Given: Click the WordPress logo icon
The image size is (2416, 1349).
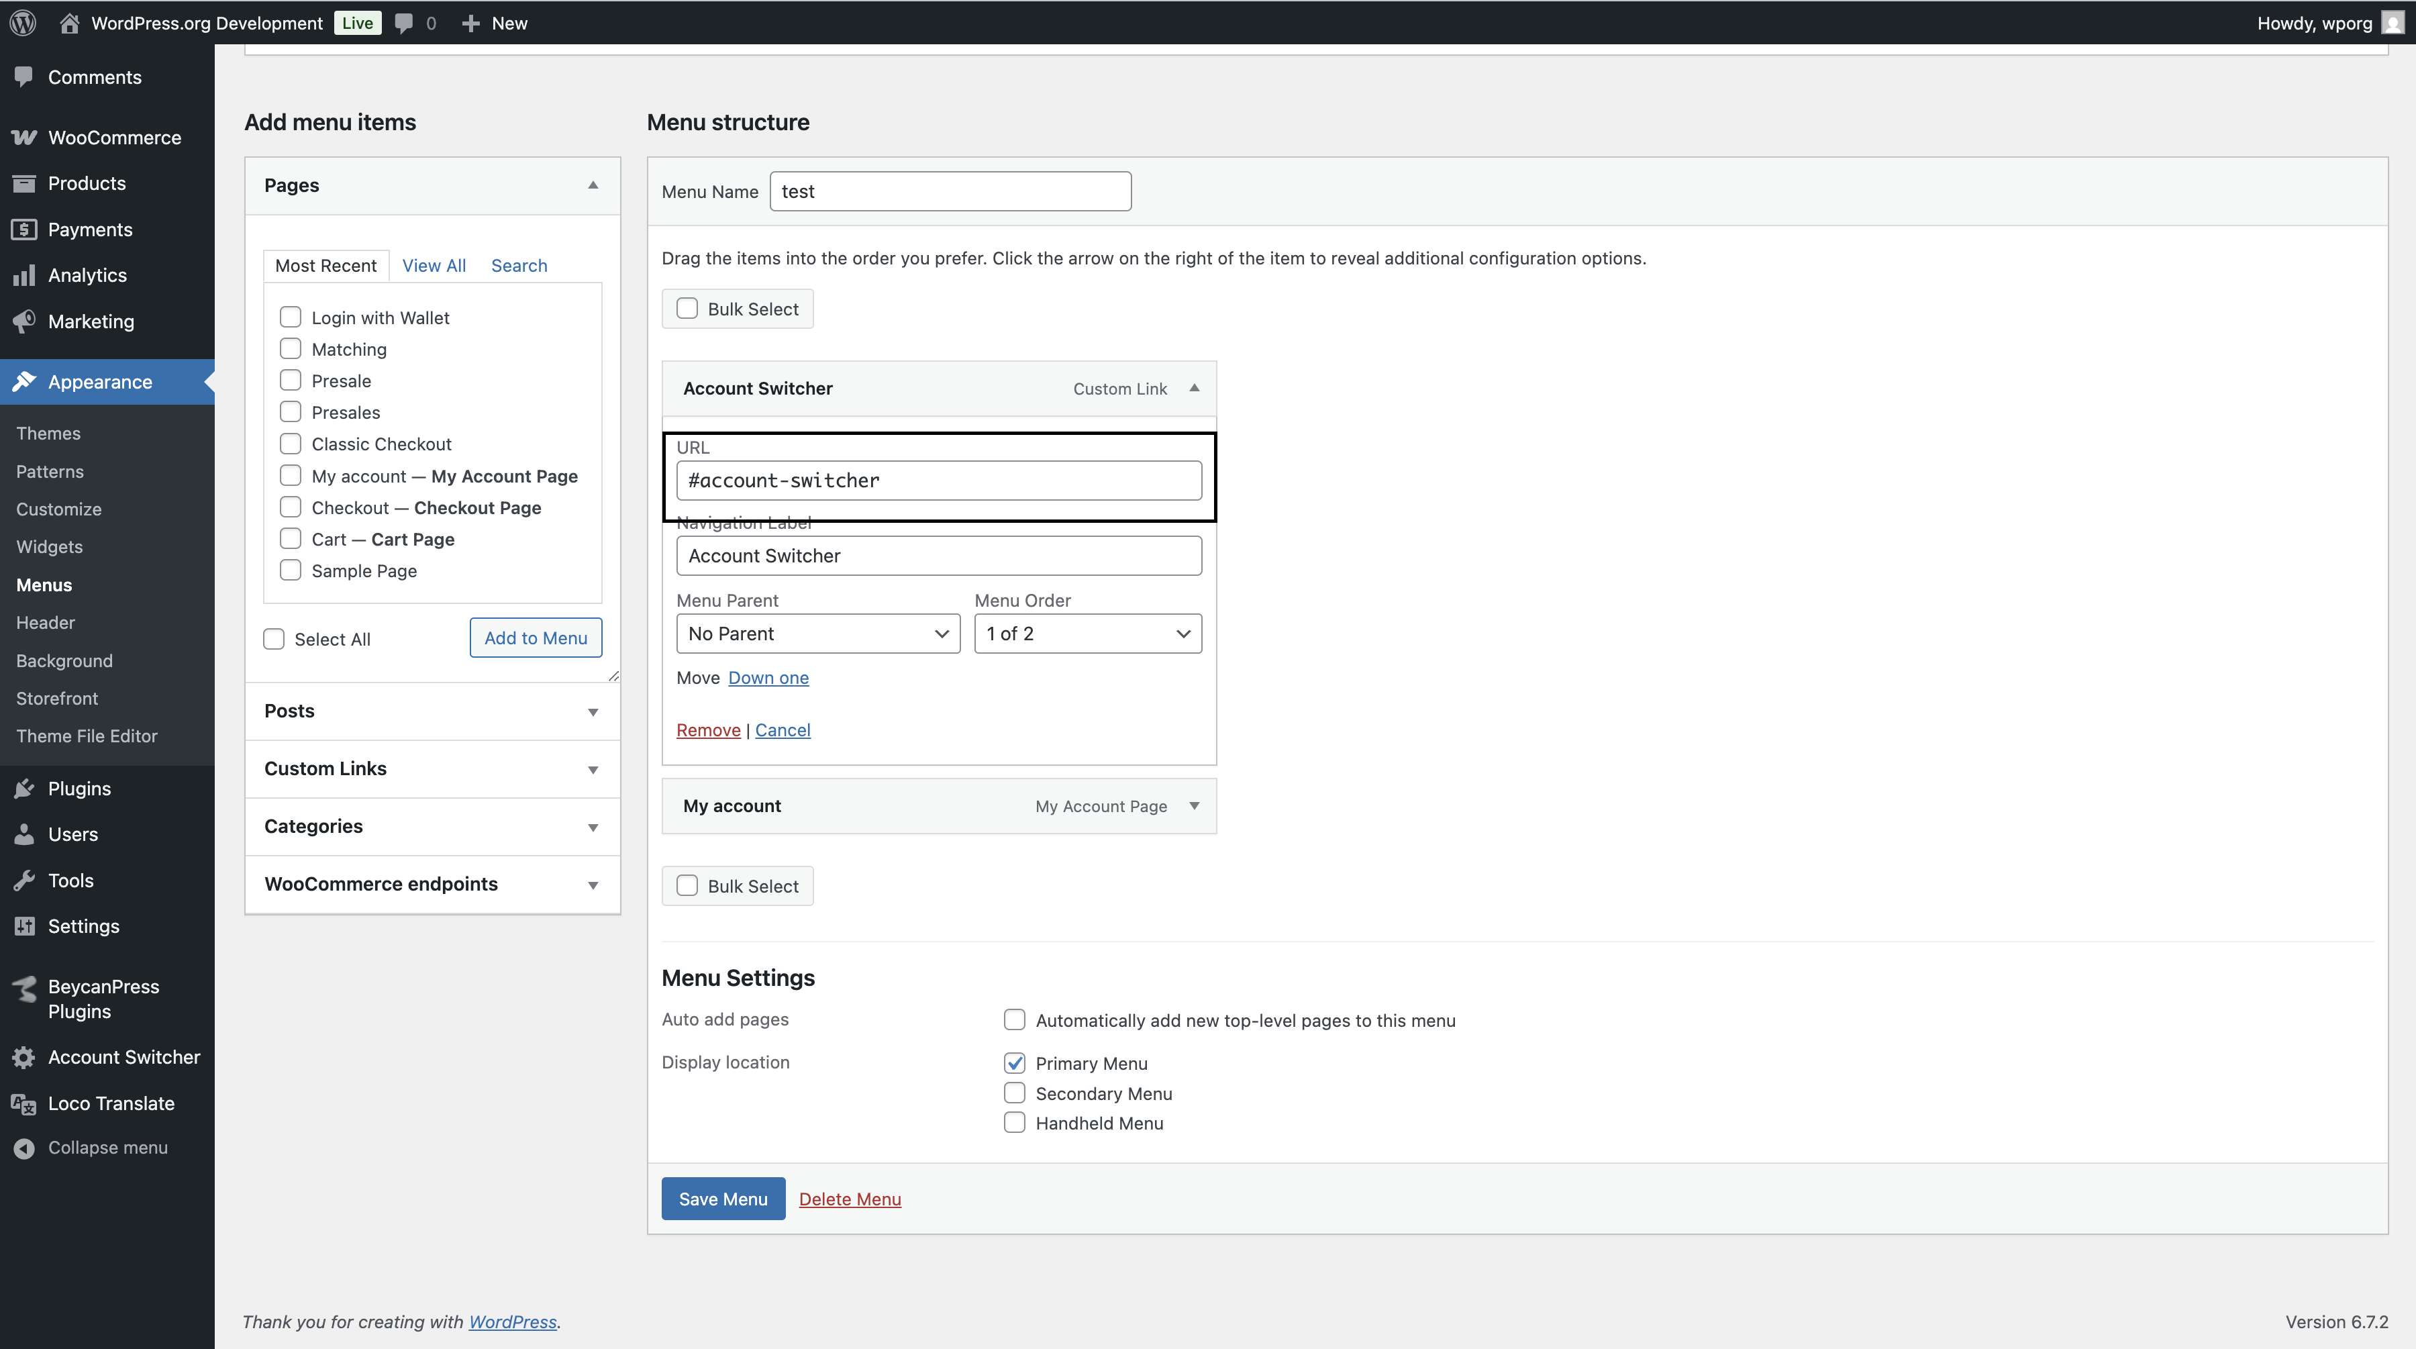Looking at the screenshot, I should click(23, 23).
